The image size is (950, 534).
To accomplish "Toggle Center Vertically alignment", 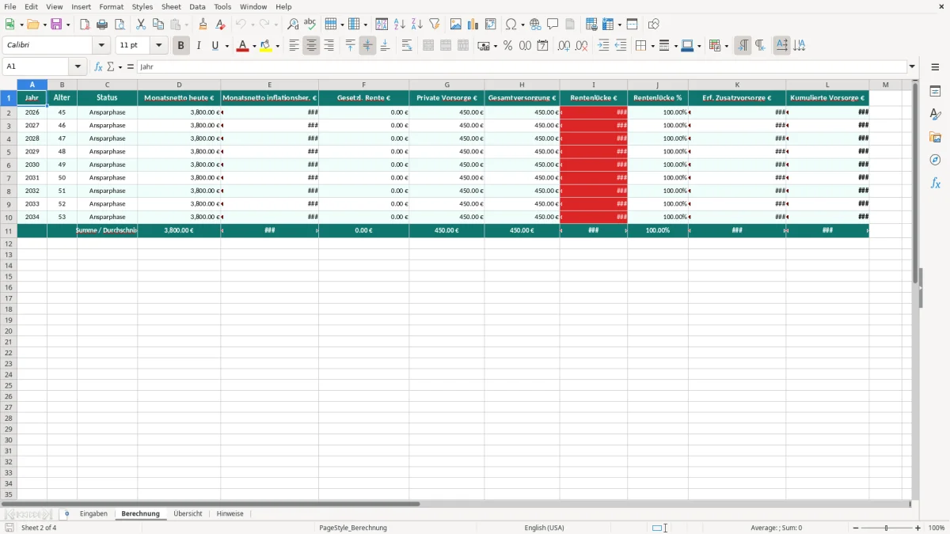I will 367,46.
